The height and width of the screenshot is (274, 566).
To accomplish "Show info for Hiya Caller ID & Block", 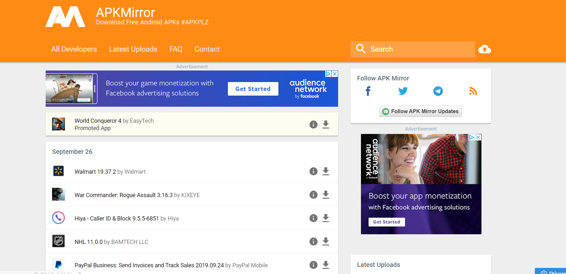I will tap(313, 218).
